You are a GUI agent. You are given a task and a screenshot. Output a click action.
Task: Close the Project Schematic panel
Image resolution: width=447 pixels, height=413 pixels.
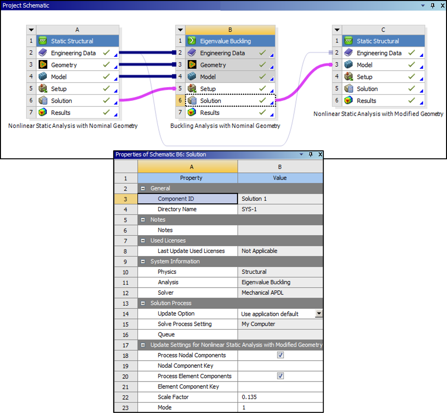pos(443,5)
